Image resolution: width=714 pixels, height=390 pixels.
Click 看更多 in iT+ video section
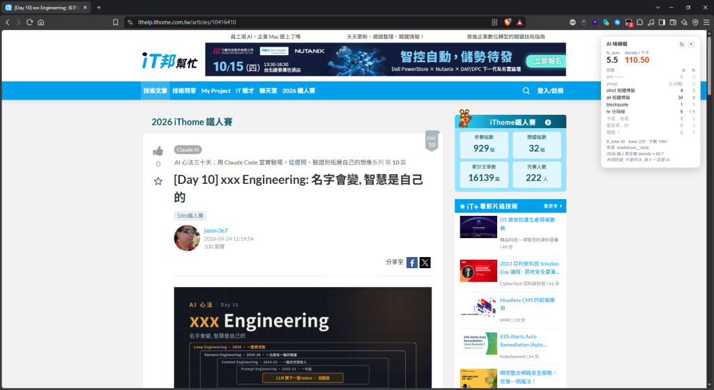tap(552, 206)
